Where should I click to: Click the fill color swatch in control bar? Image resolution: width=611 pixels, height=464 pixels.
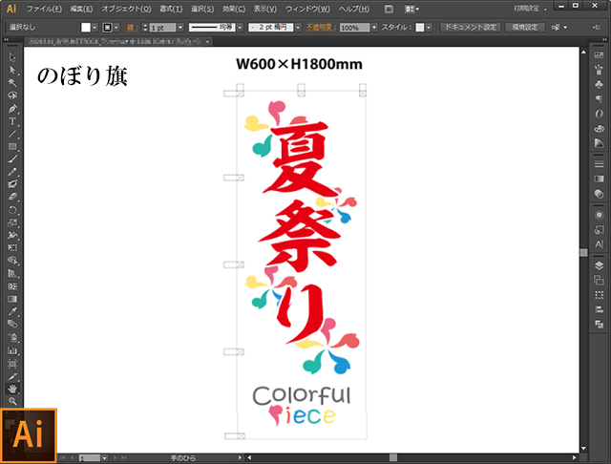click(x=86, y=28)
